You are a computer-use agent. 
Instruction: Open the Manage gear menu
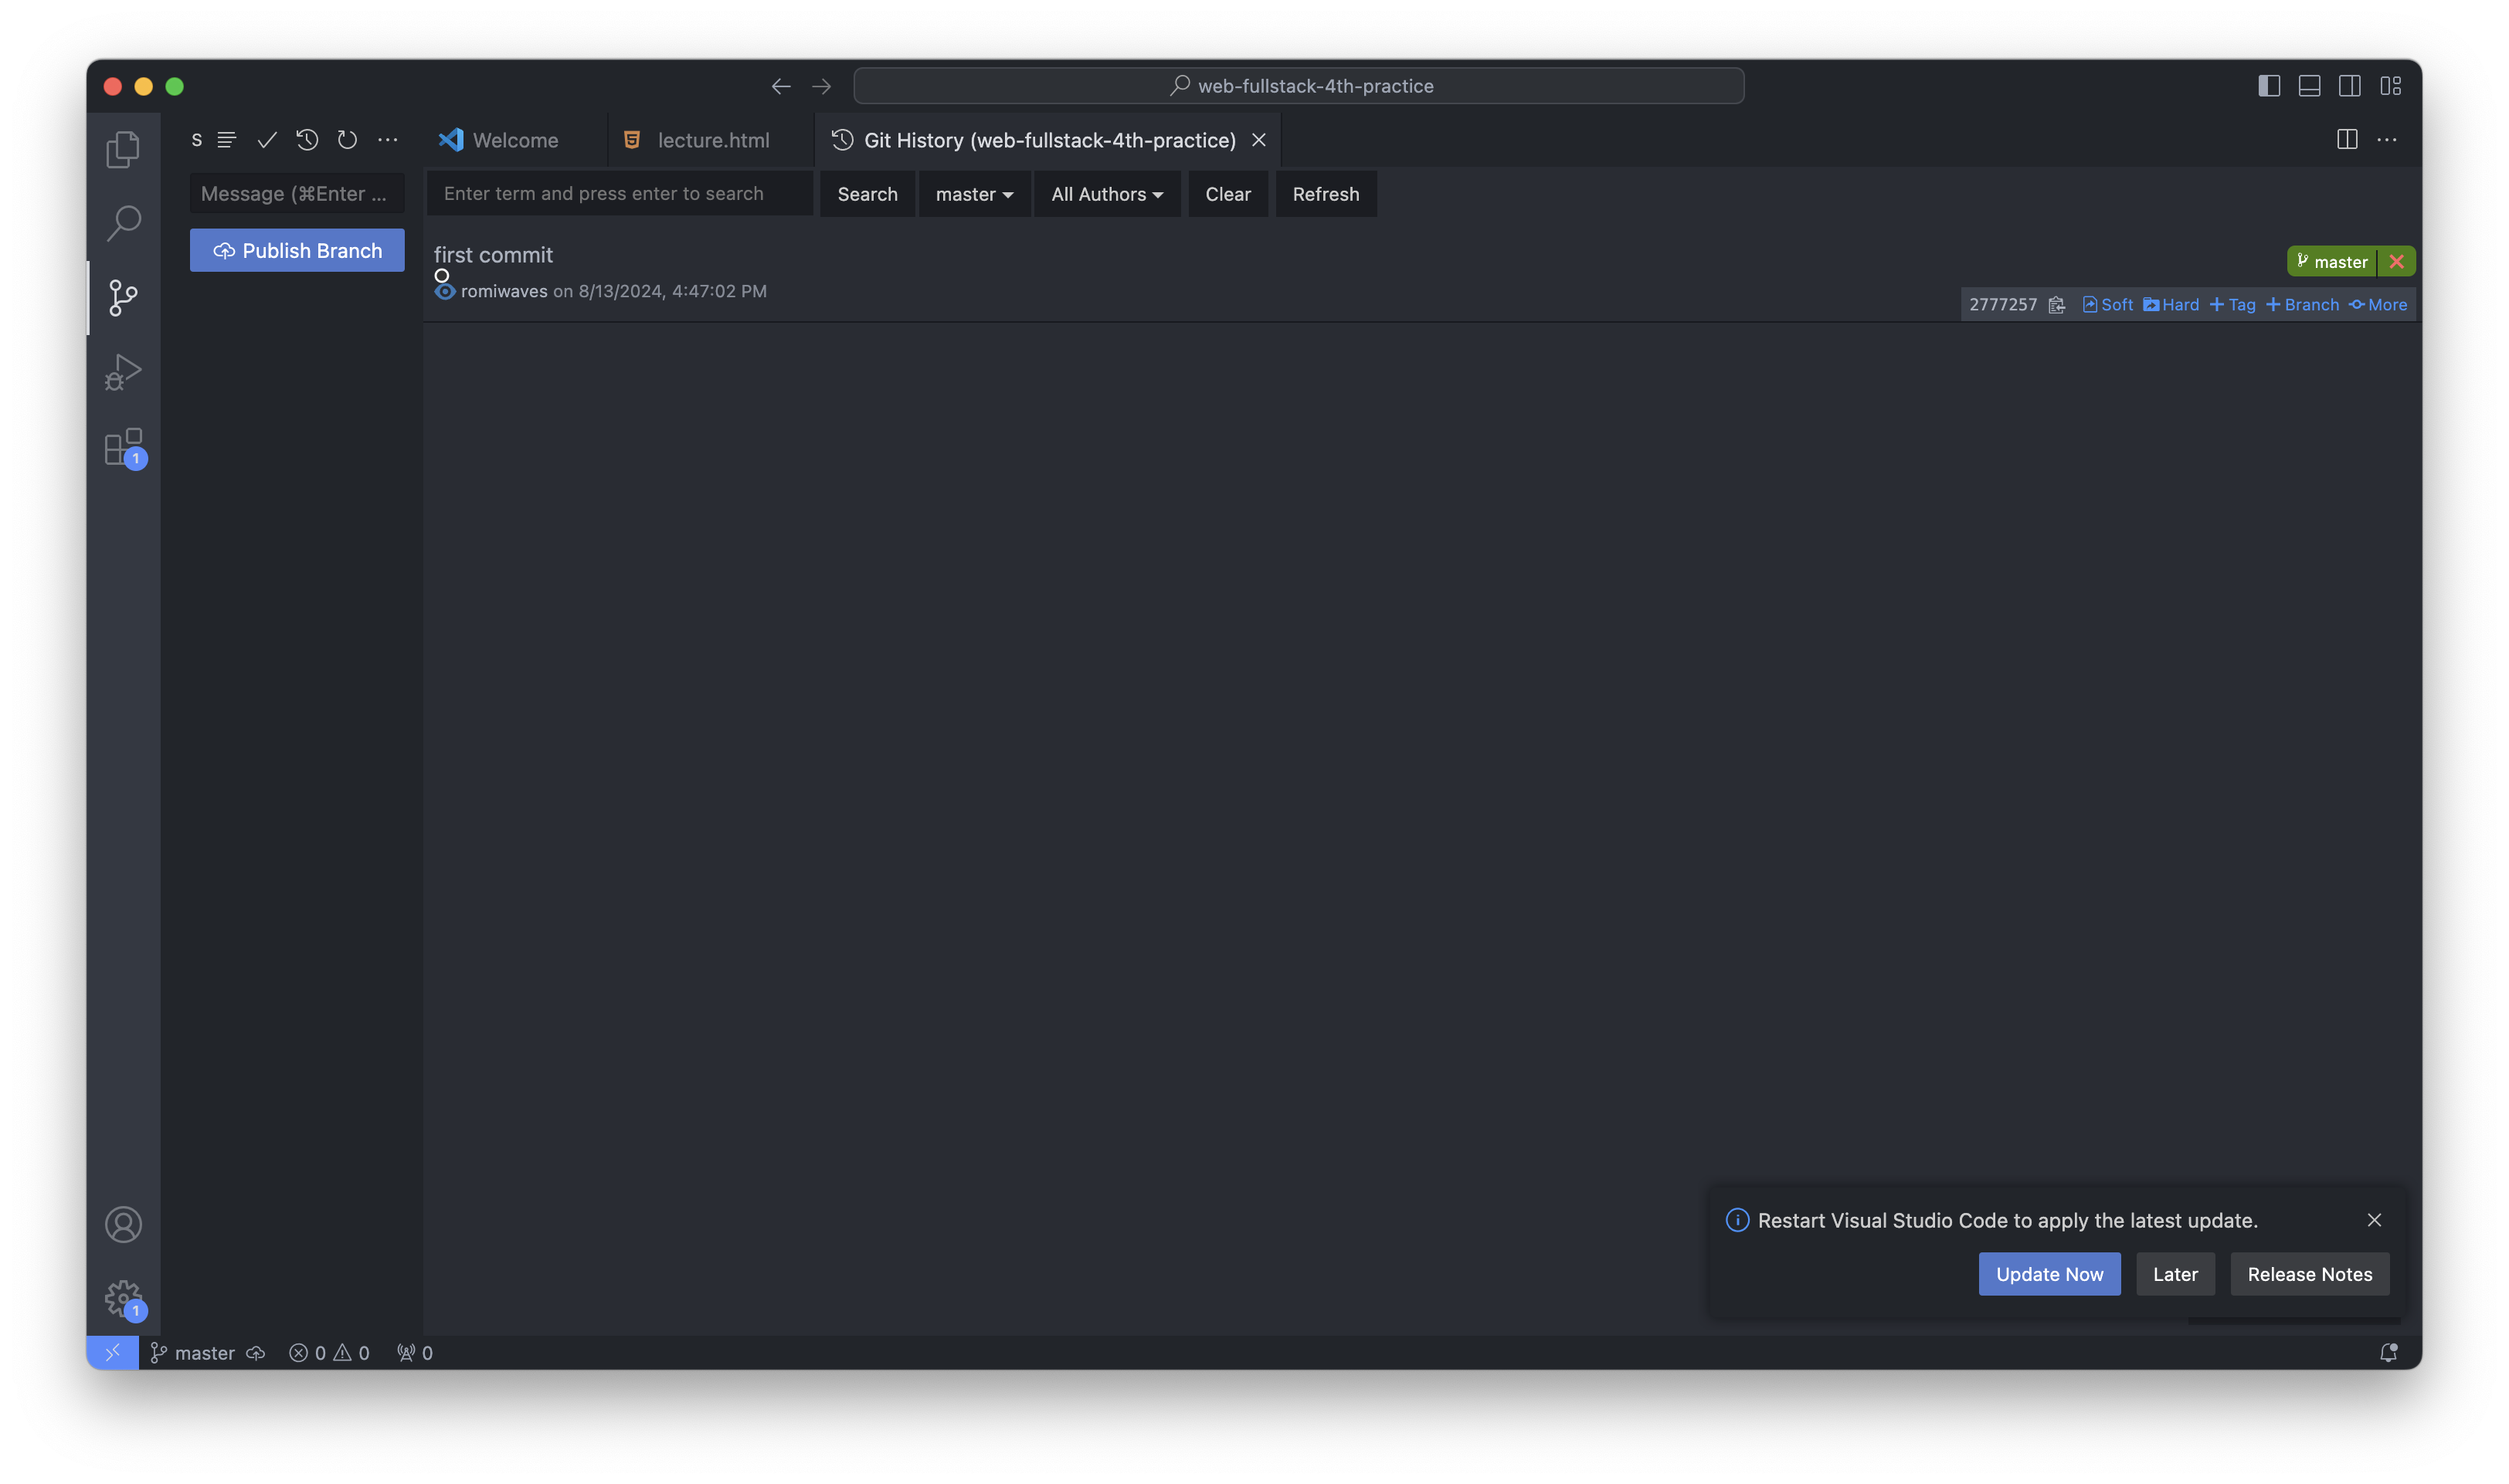point(123,1298)
